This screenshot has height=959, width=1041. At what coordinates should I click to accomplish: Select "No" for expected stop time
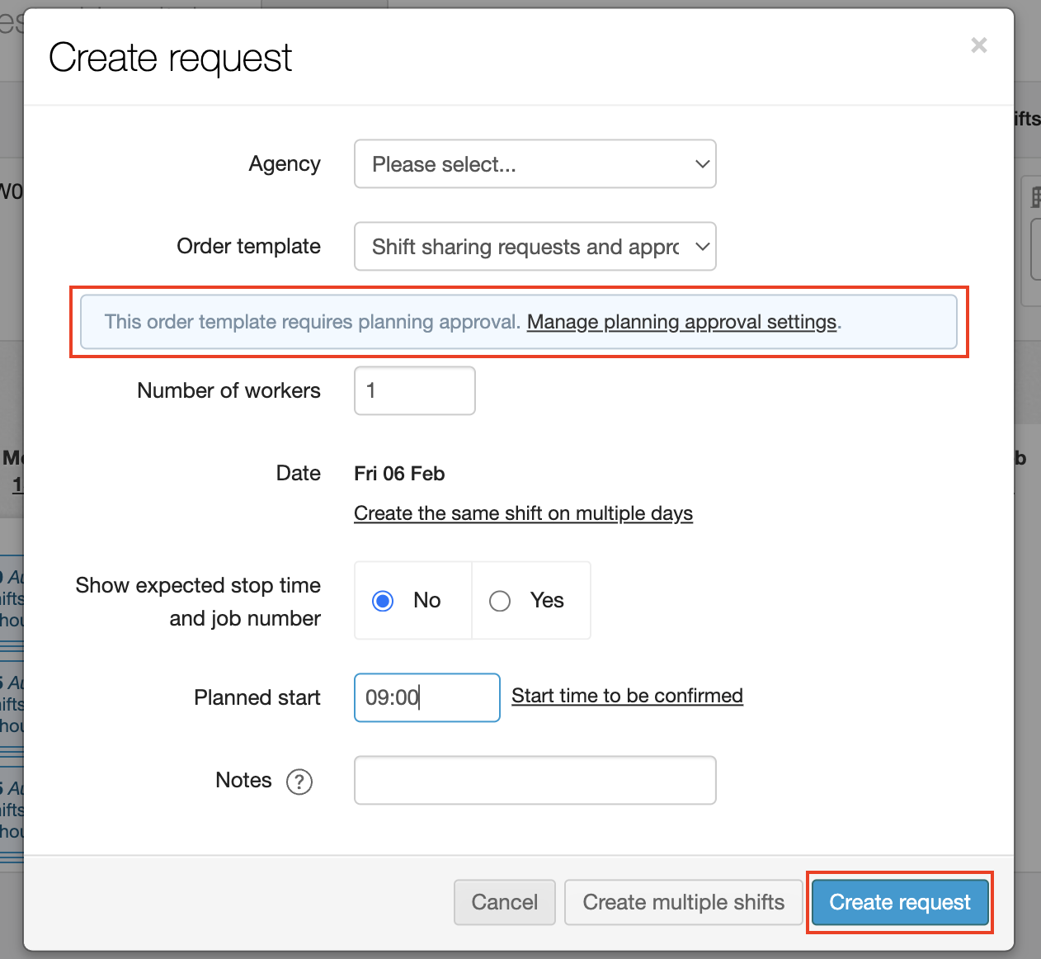(x=382, y=601)
